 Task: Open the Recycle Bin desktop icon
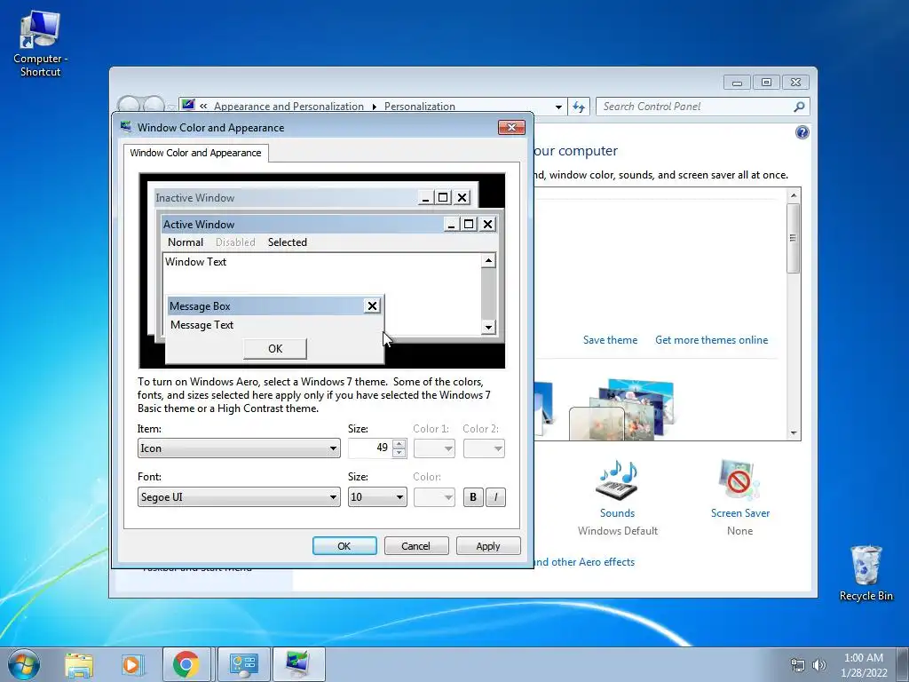coord(866,573)
